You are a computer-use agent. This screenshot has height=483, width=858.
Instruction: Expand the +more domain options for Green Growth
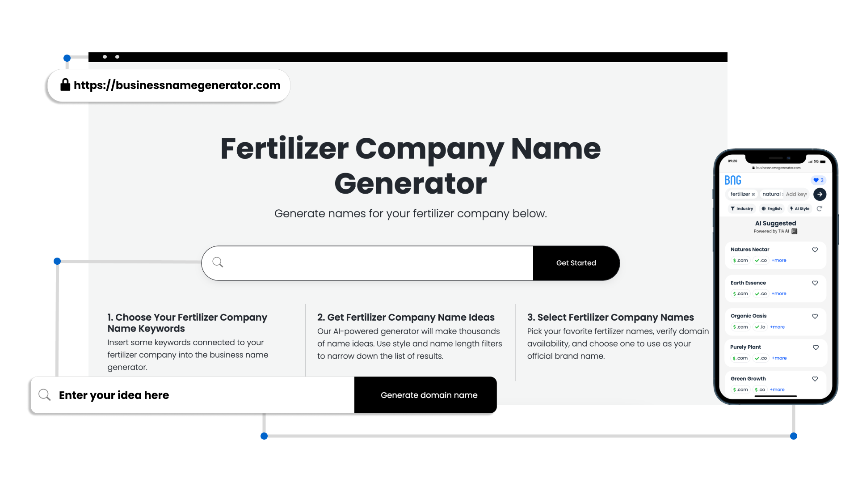777,389
